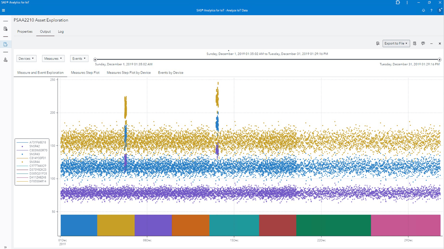Click the save report icon right of Export to File

[415, 43]
